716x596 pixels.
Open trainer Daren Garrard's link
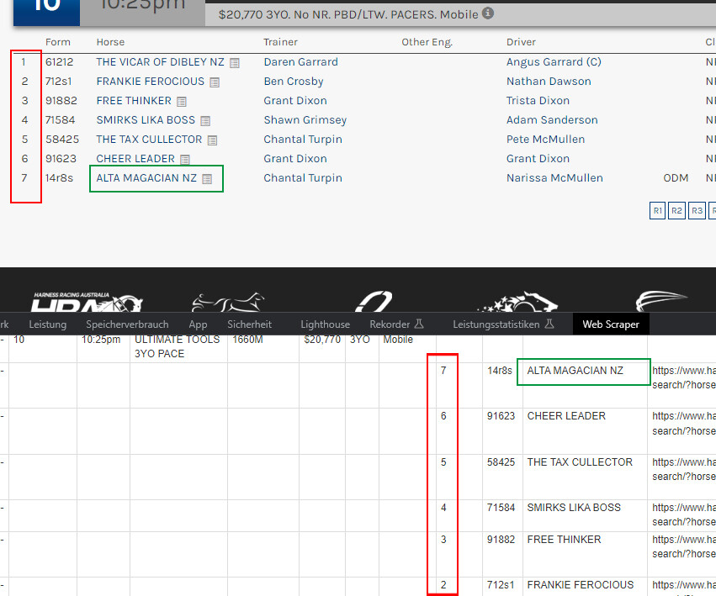point(300,62)
